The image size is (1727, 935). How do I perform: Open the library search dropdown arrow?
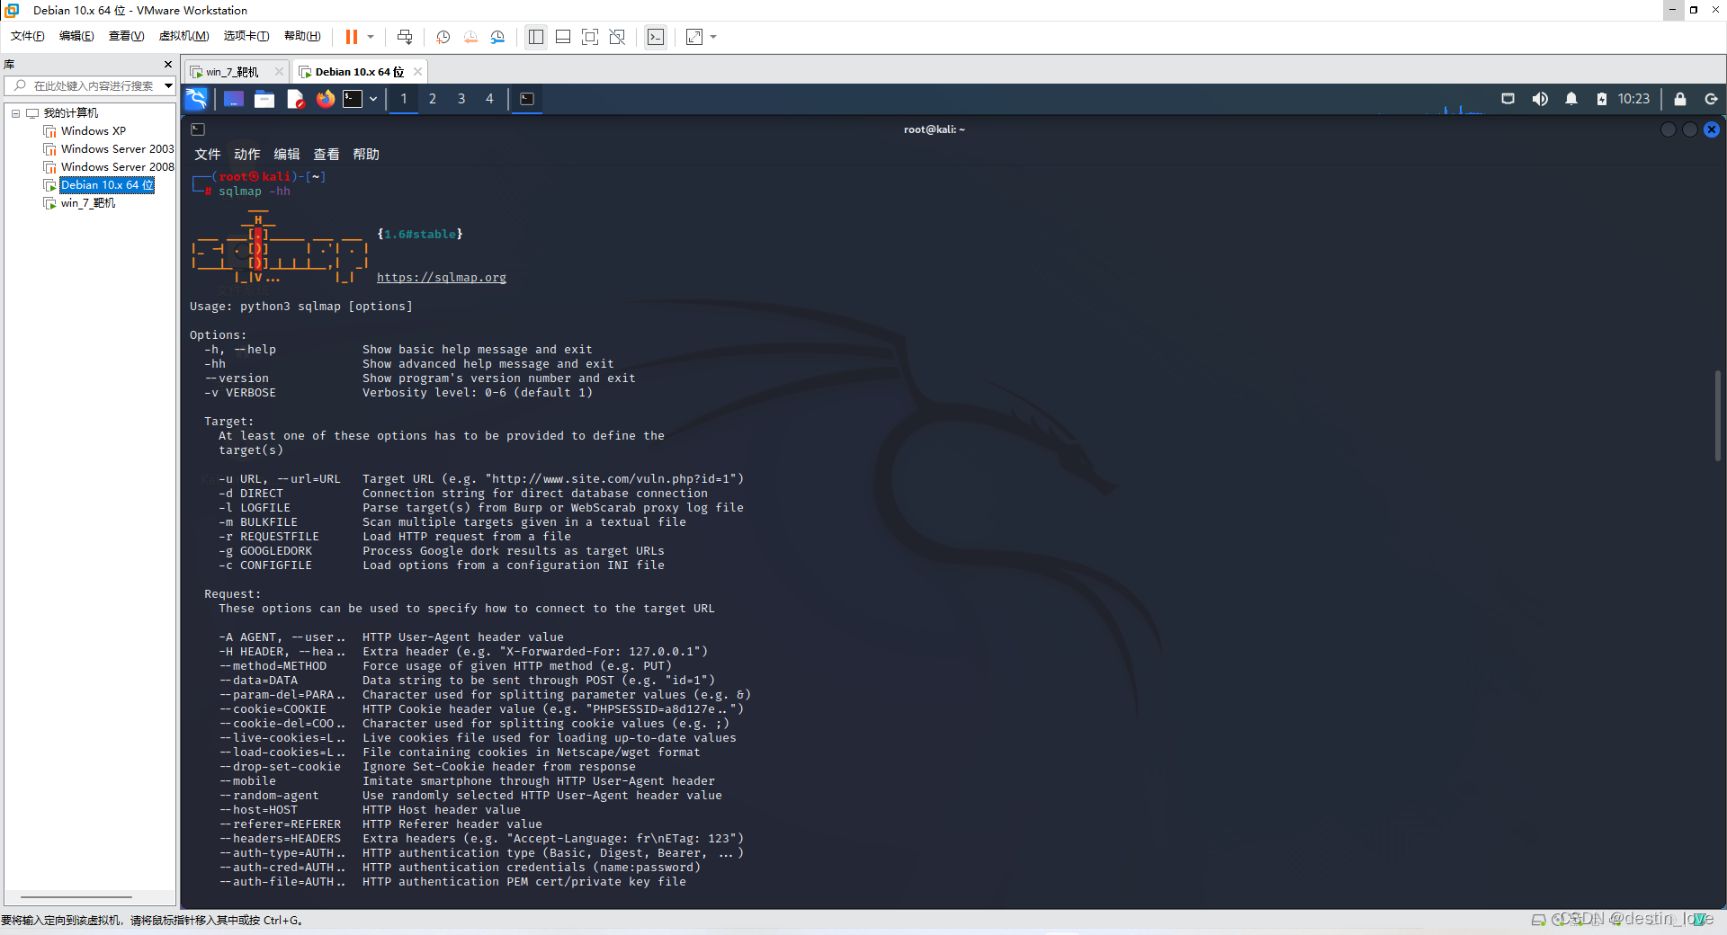168,85
